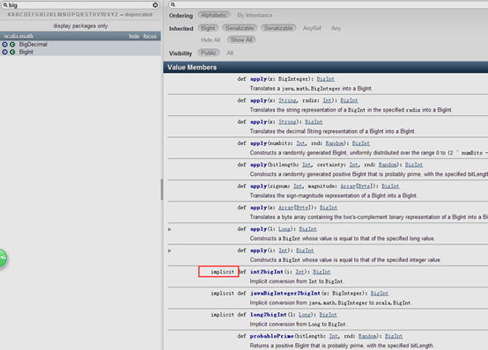488x350 pixels.
Task: Hide the scala.math package
Action: (x=134, y=36)
